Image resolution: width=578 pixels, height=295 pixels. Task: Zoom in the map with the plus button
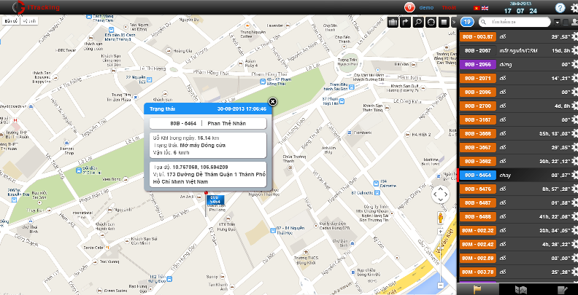pos(441,232)
